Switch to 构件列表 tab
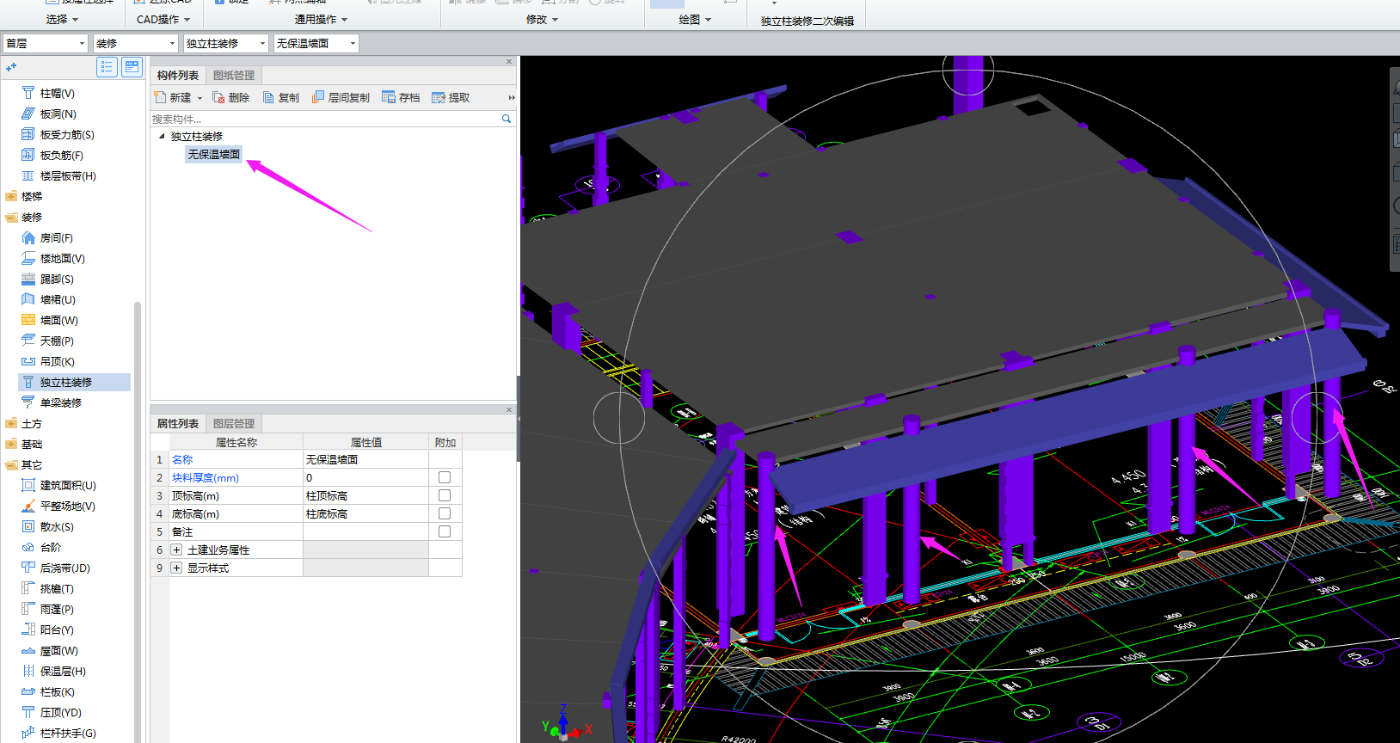Viewport: 1400px width, 743px height. tap(178, 75)
